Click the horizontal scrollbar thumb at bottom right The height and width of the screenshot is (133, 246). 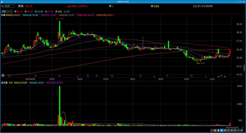[232, 128]
